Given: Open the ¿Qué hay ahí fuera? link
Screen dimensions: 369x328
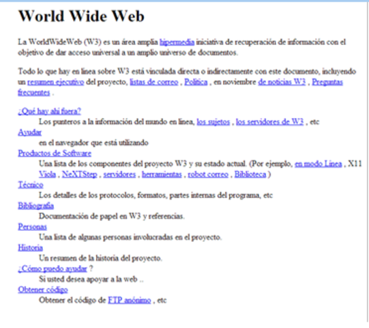Looking at the screenshot, I should pyautogui.click(x=49, y=111).
